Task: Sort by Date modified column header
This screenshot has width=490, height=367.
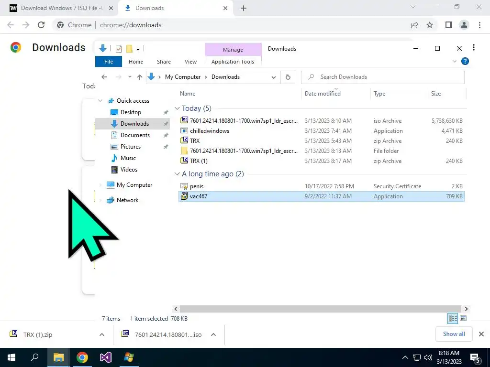Action: point(323,93)
